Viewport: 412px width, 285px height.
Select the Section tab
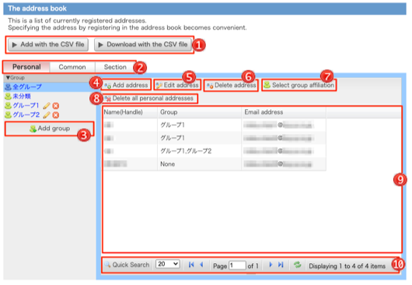tap(115, 67)
